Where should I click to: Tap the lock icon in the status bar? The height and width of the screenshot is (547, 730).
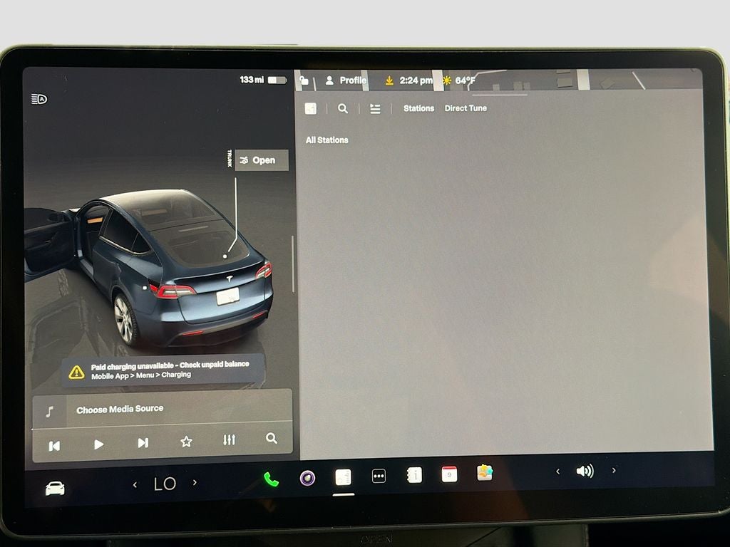point(304,80)
